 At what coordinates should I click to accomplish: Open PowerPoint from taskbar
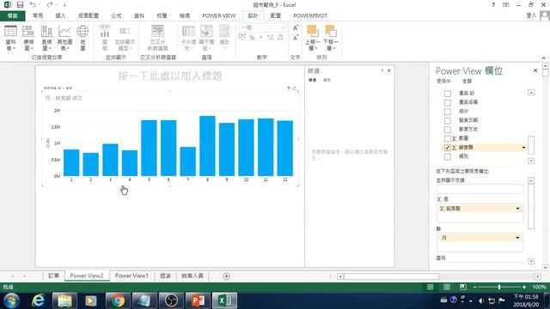[x=198, y=300]
